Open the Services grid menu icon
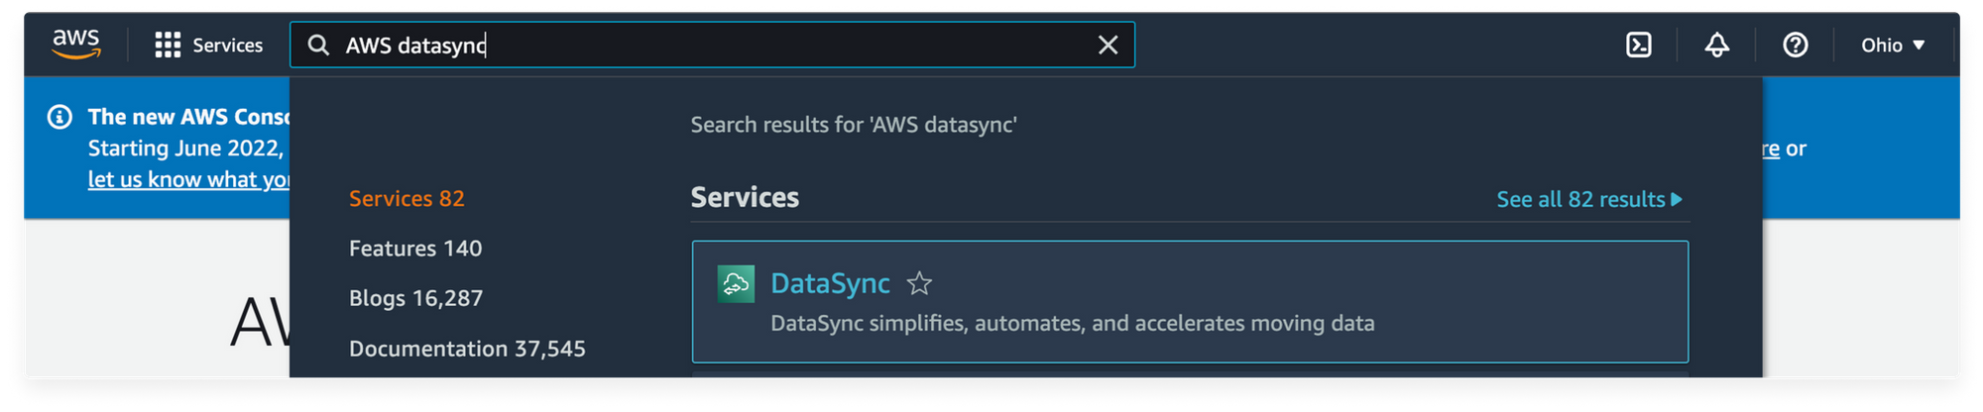 pos(168,45)
